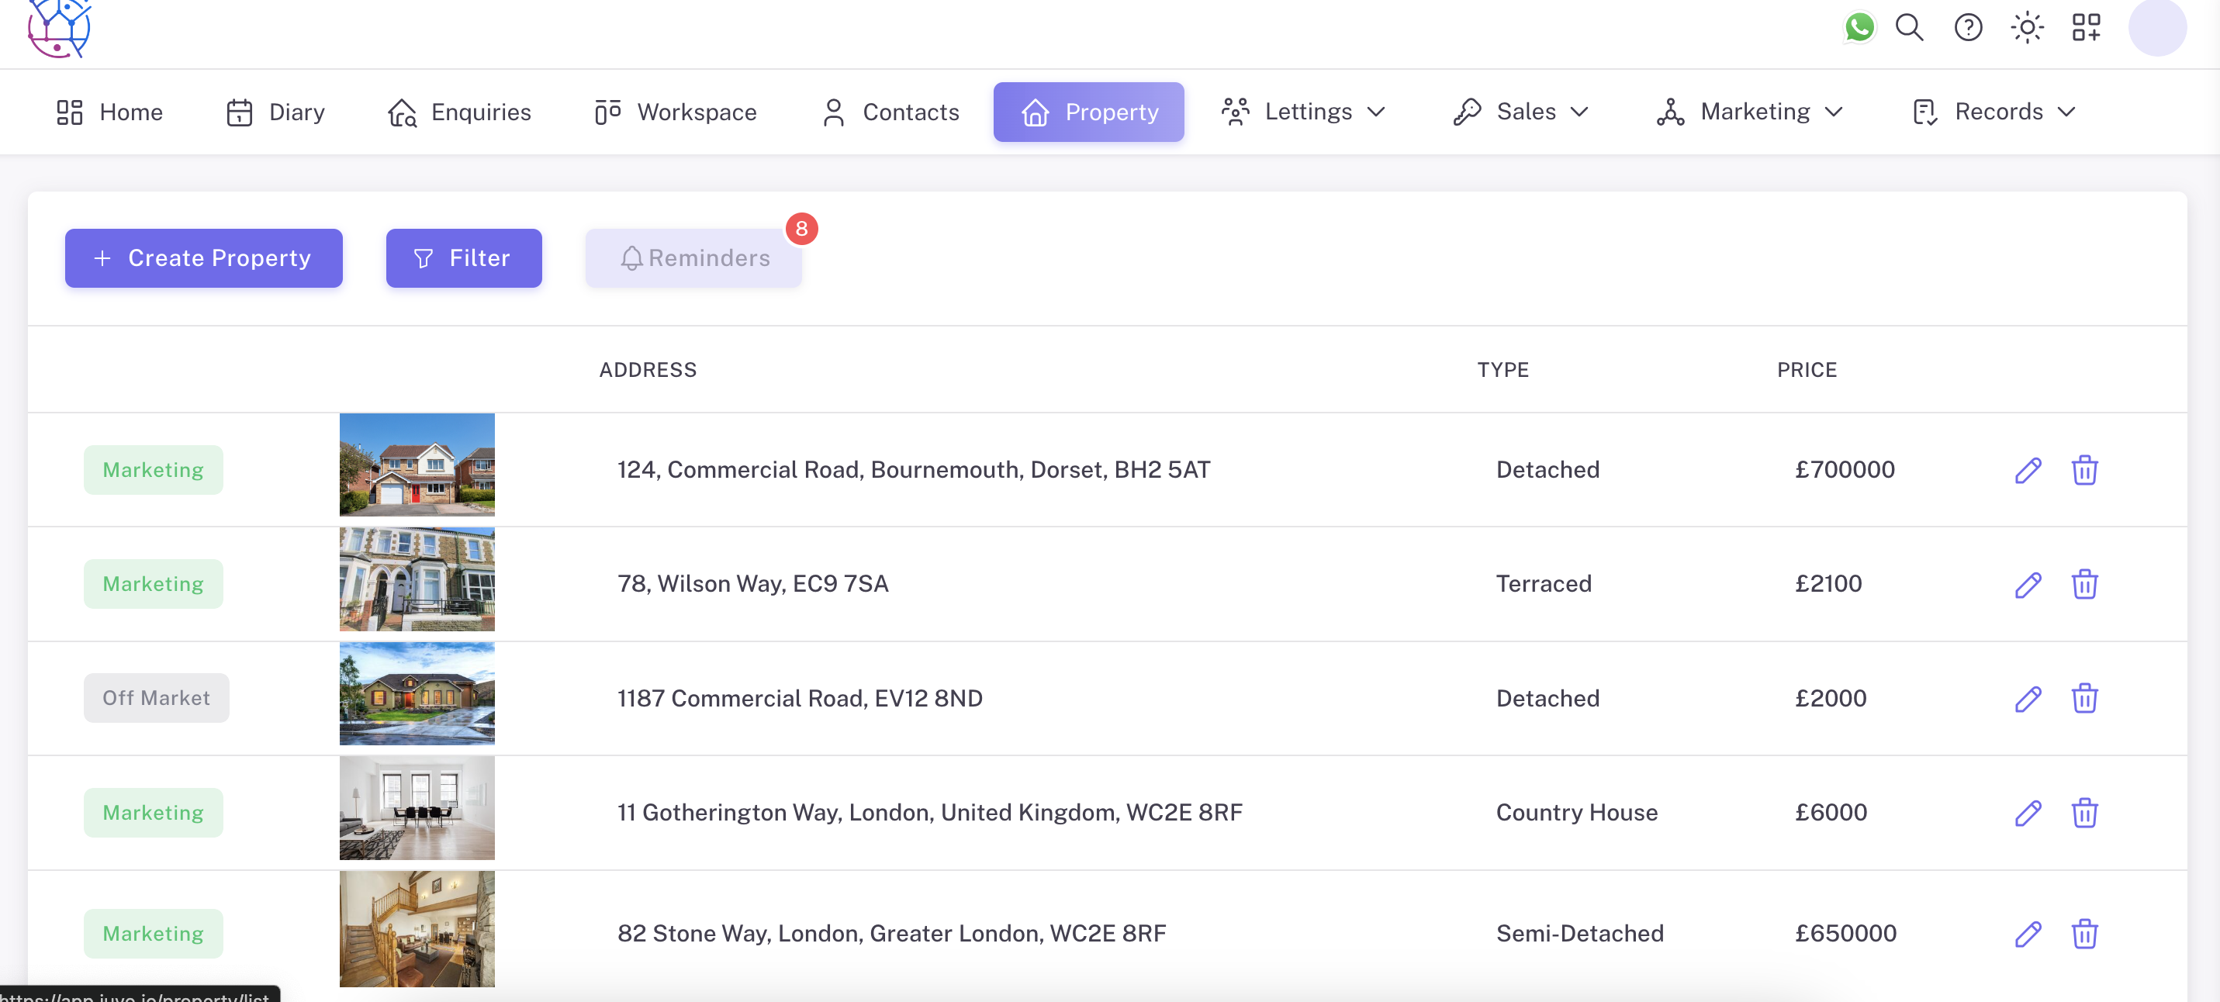This screenshot has height=1002, width=2220.
Task: Expand the Lettings dropdown menu
Action: pyautogui.click(x=1303, y=112)
